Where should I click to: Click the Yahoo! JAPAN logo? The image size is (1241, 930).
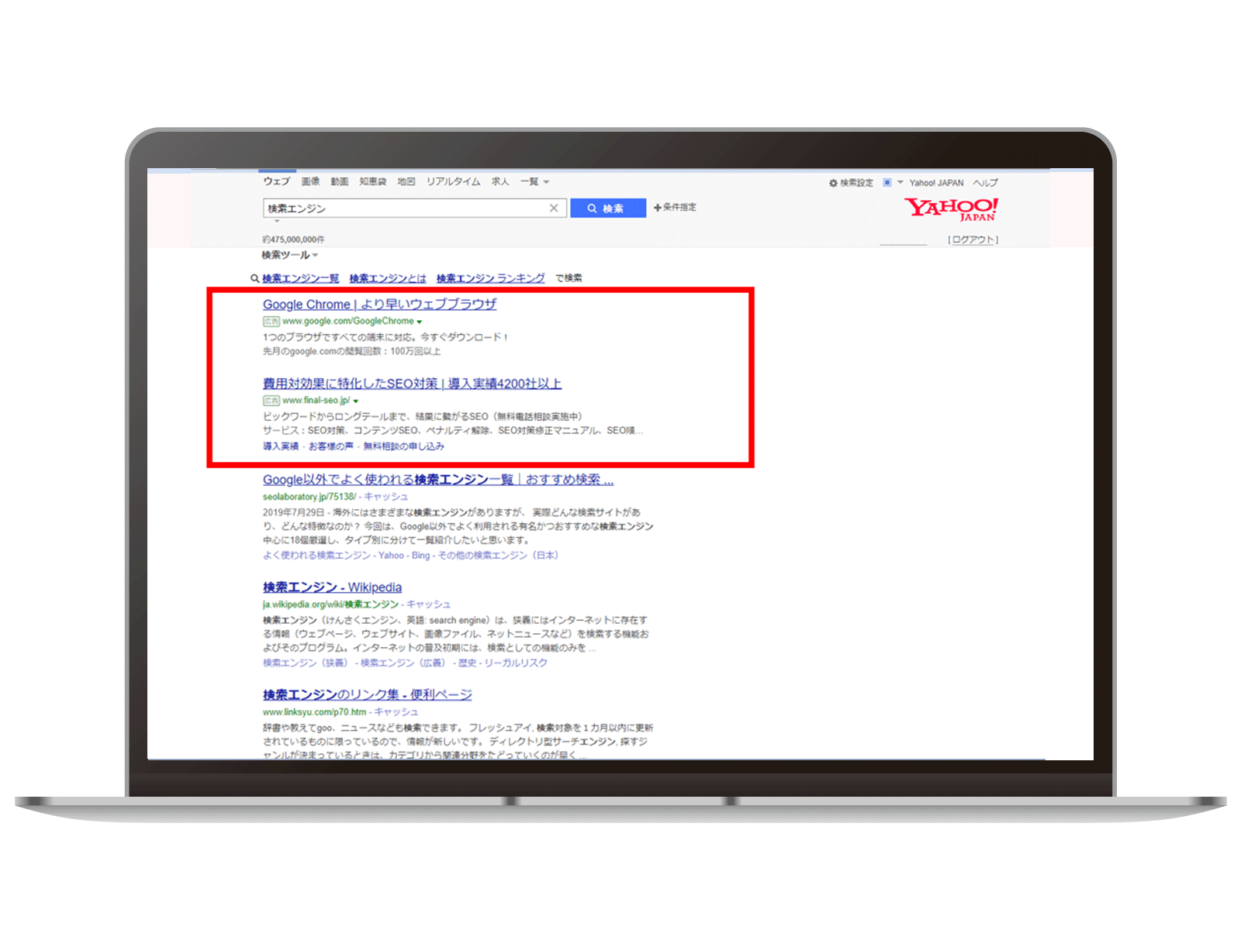click(951, 209)
